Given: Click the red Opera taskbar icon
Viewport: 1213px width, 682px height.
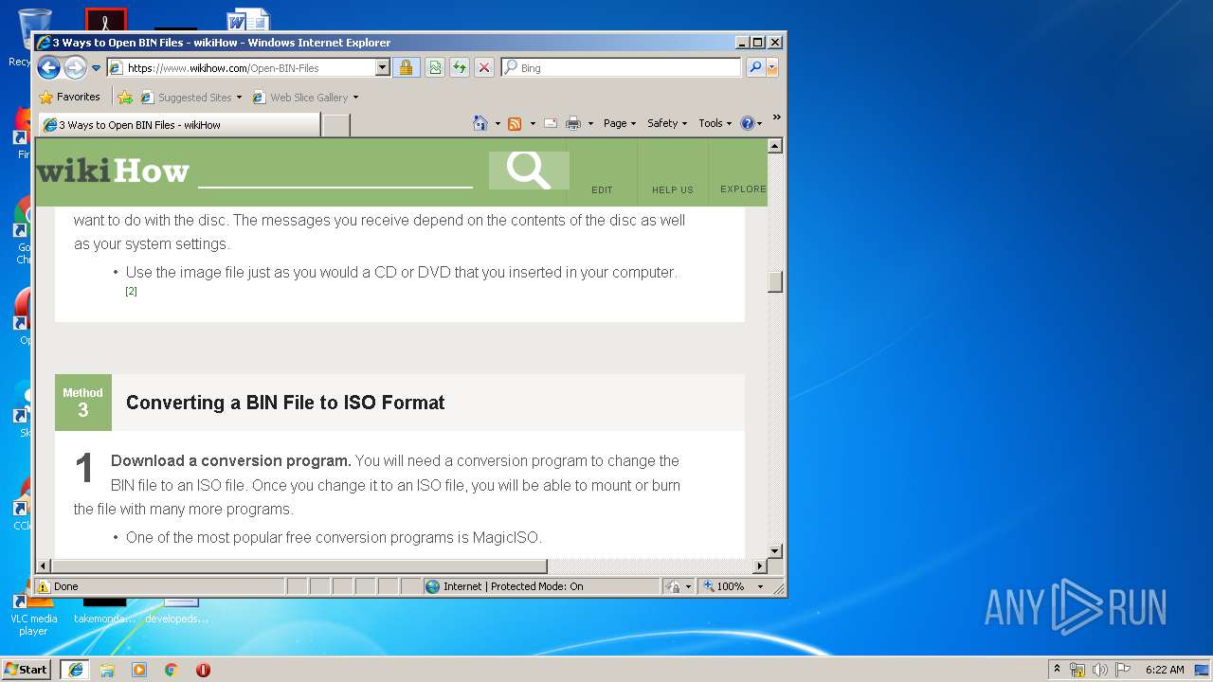Looking at the screenshot, I should pos(203,670).
